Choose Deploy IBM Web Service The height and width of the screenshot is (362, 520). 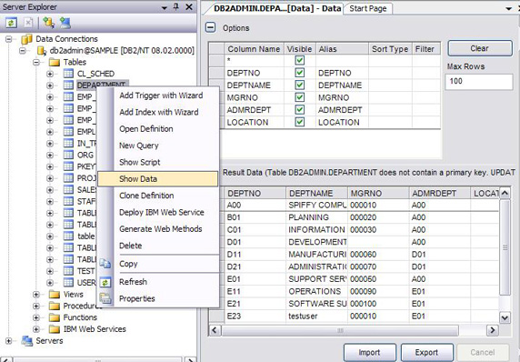162,212
